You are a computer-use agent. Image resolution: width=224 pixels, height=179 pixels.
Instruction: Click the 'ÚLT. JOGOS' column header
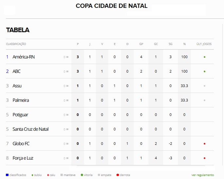pyautogui.click(x=204, y=44)
